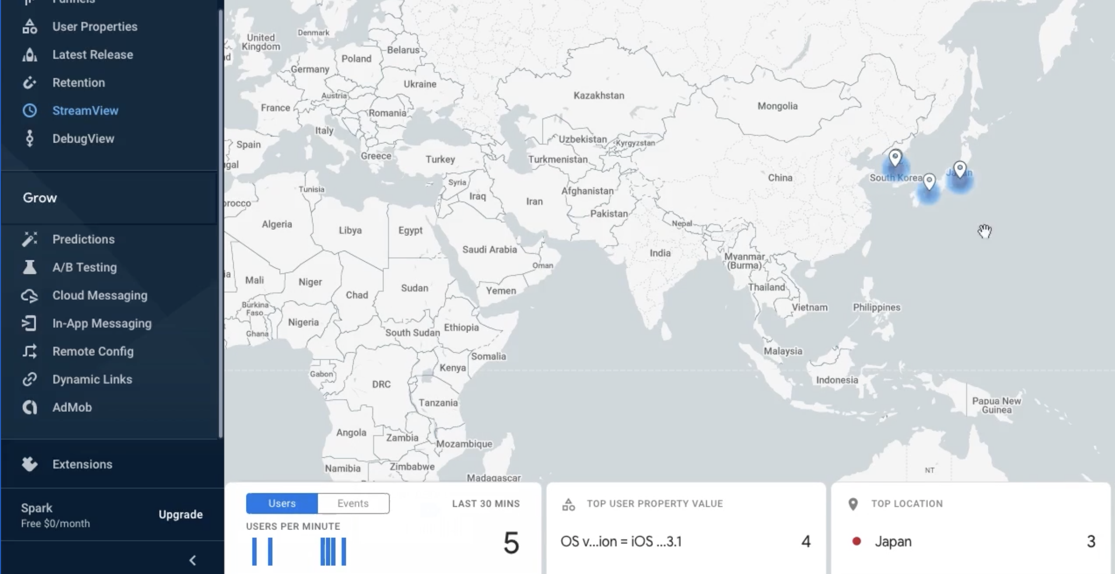Click the Dynamic Links chain icon
Screen dimensions: 1115x574
[30, 379]
